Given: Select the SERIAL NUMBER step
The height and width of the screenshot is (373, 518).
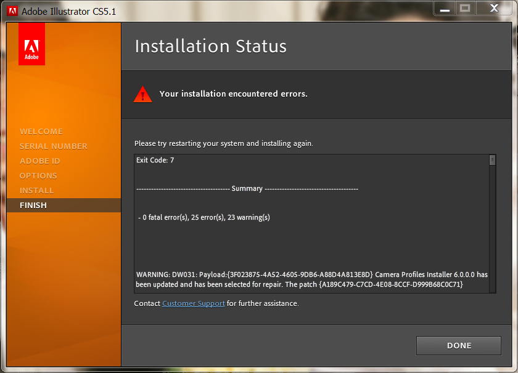Looking at the screenshot, I should tap(54, 146).
